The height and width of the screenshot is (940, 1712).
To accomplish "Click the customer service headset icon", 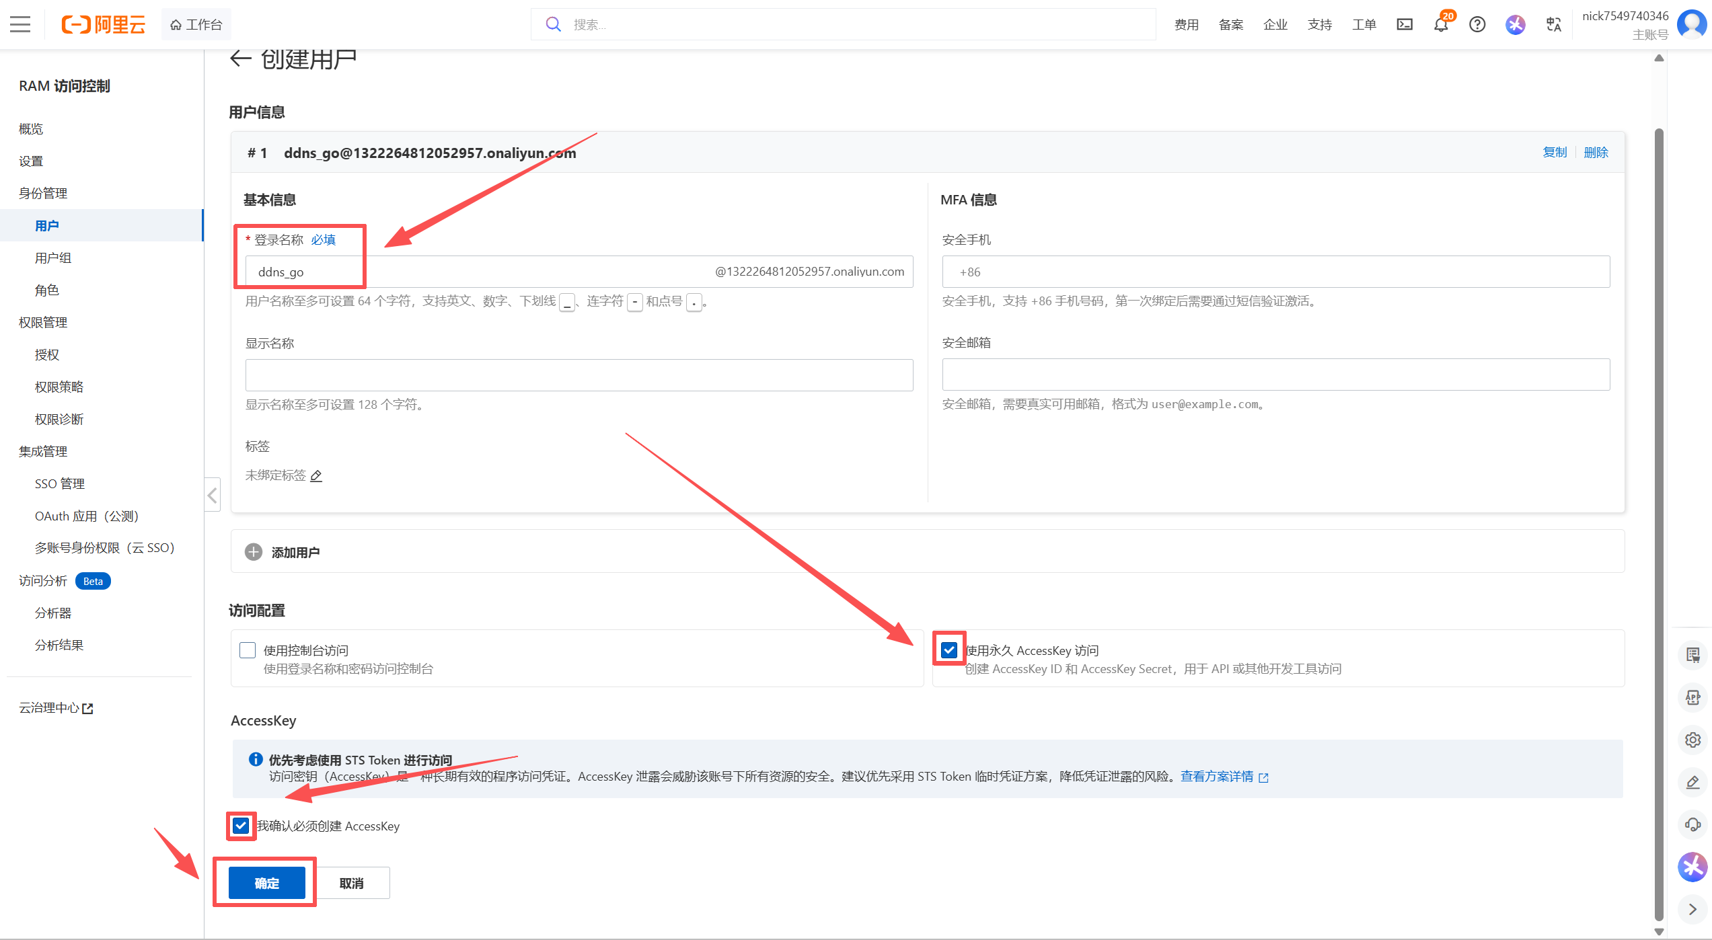I will [1692, 824].
